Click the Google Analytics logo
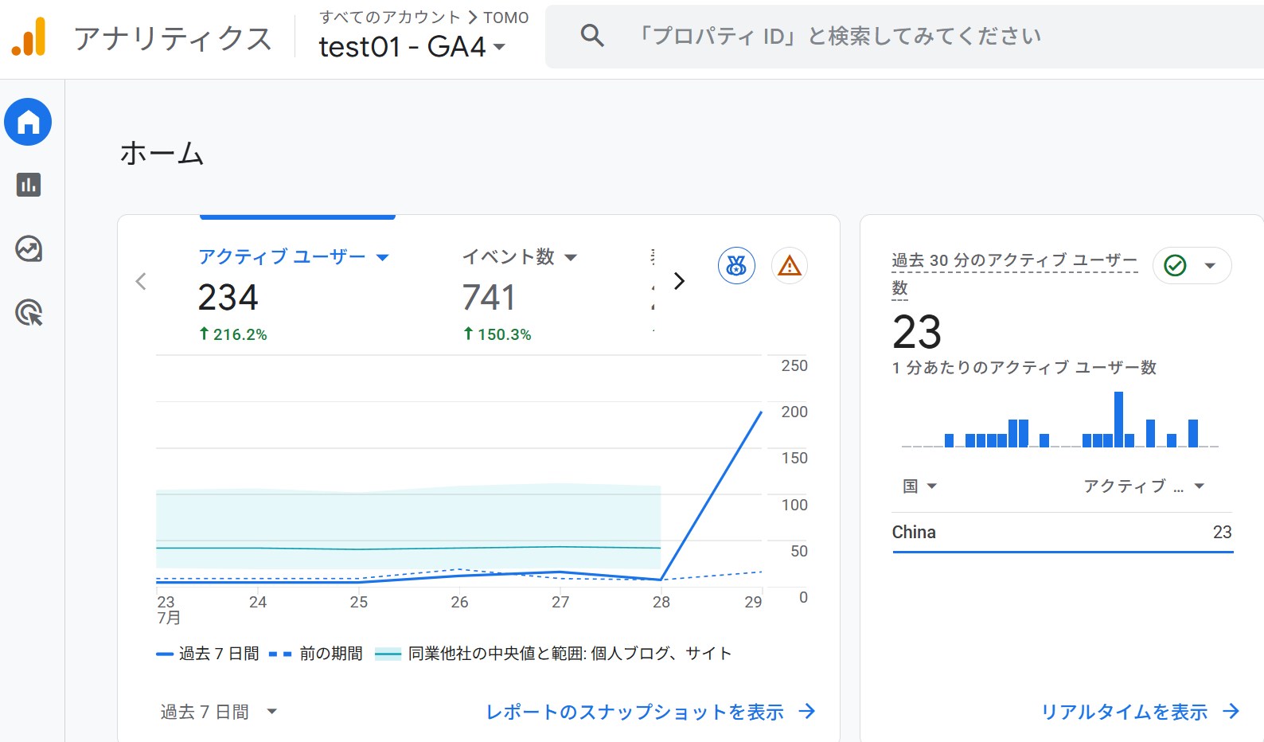This screenshot has width=1264, height=742. pyautogui.click(x=29, y=37)
